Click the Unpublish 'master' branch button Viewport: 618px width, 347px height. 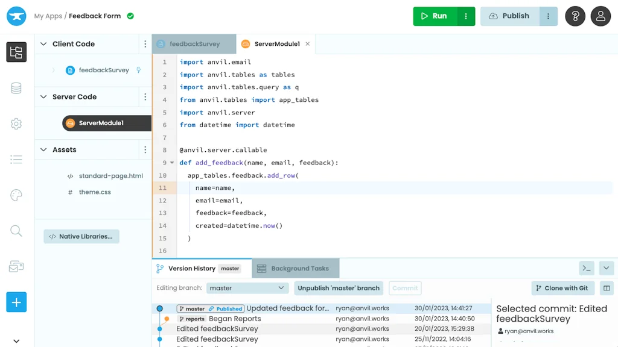coord(339,288)
